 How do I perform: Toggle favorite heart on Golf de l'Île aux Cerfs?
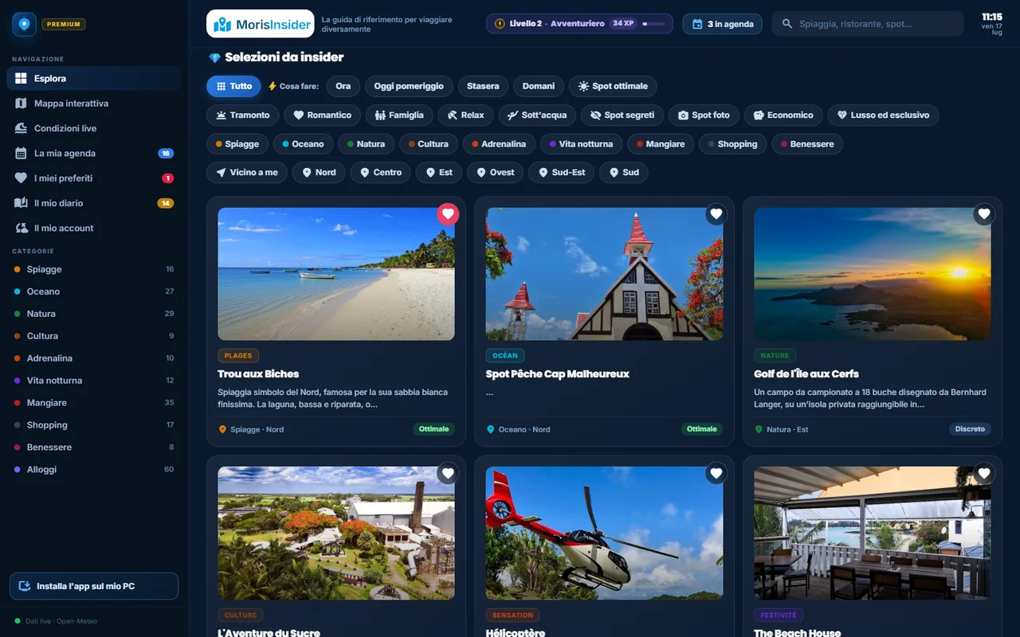984,213
